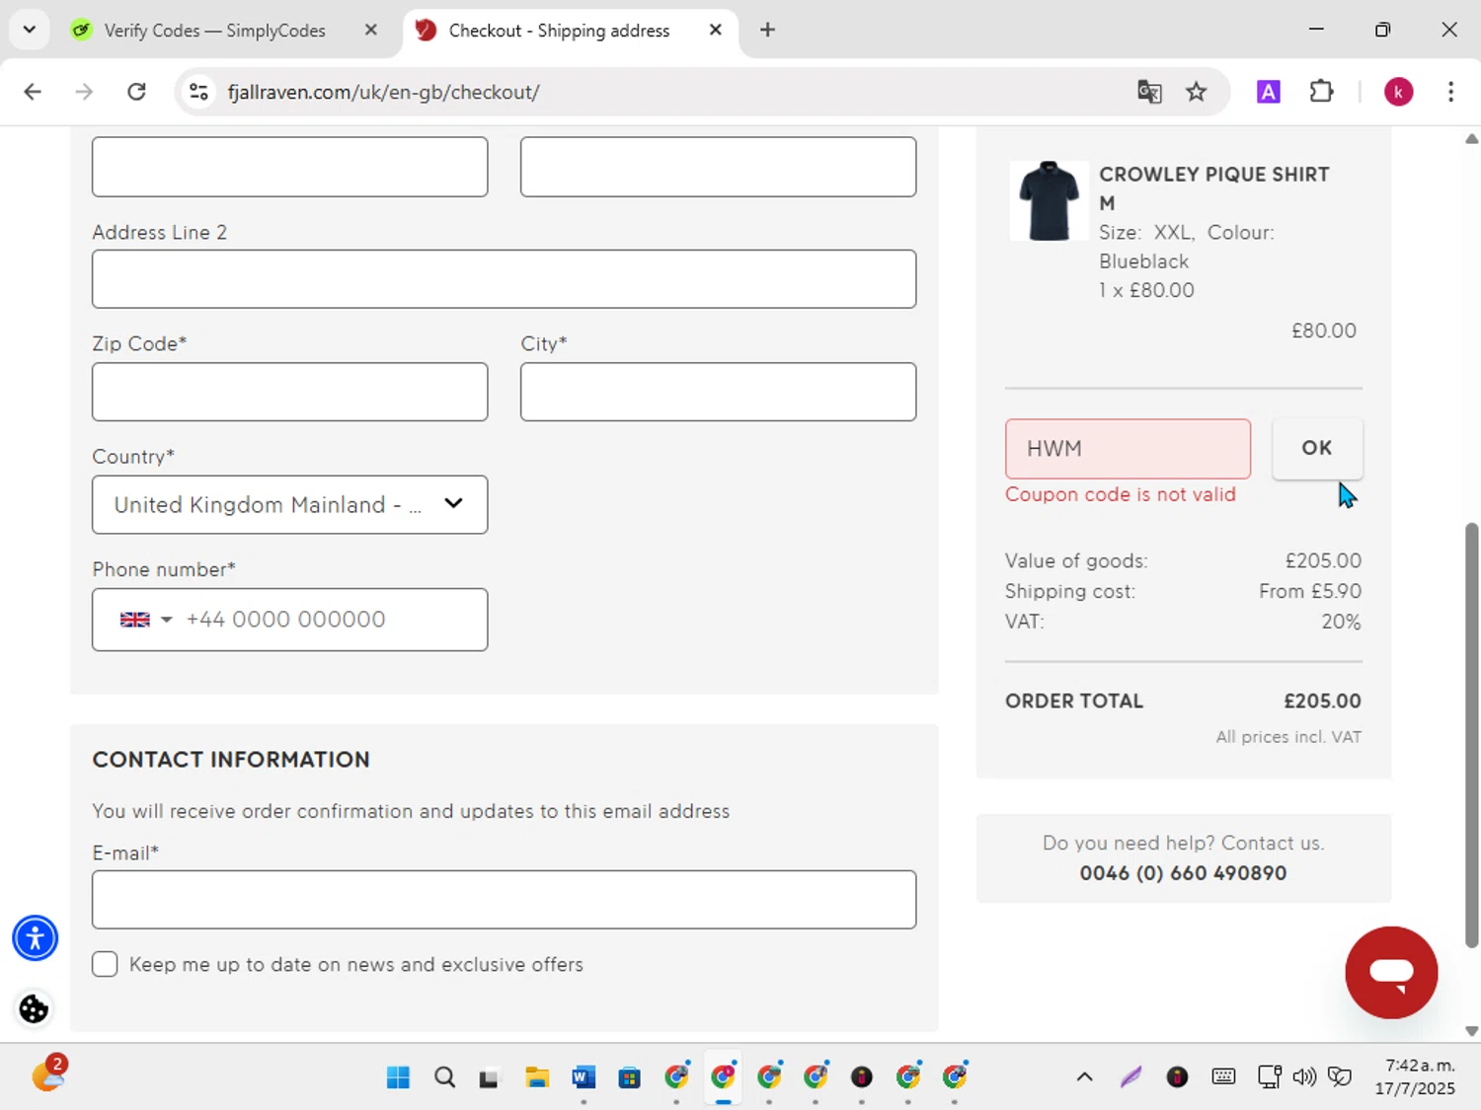Click the scrollbar up arrow
The image size is (1481, 1110).
1471,138
